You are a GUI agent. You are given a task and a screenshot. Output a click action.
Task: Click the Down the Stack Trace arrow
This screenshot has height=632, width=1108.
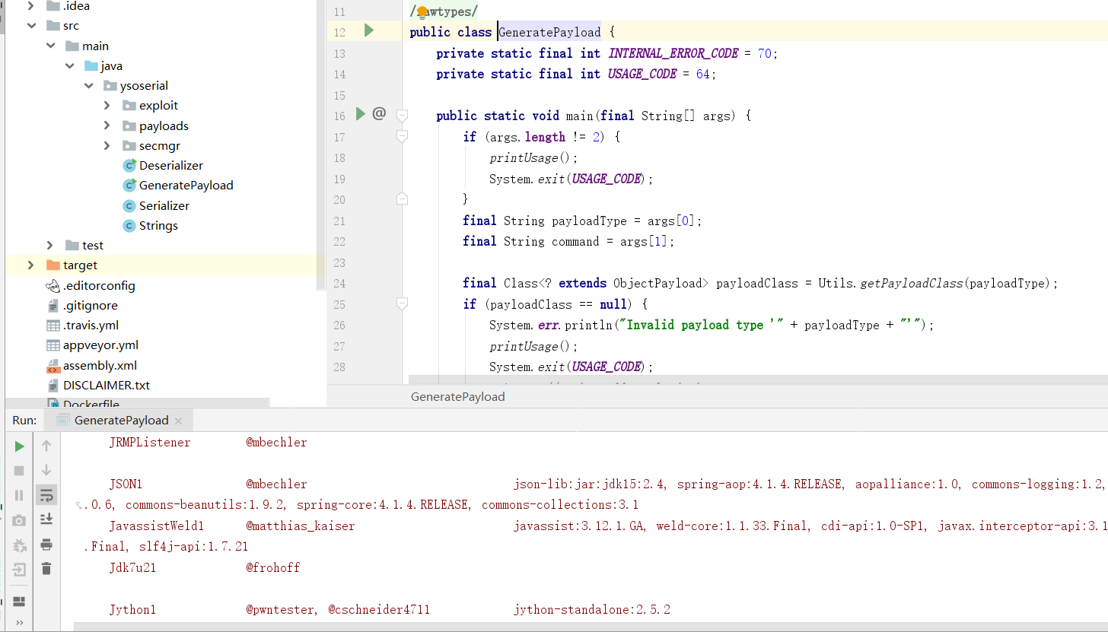(x=46, y=471)
